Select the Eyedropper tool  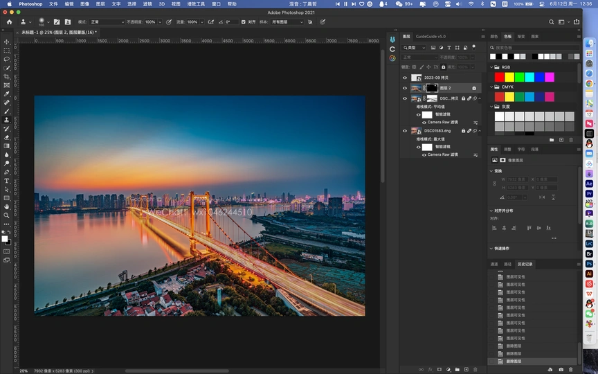point(7,93)
